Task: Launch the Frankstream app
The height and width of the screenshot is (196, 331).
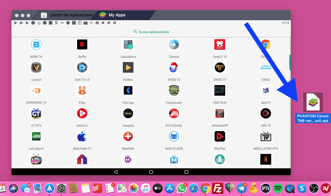Action: click(x=174, y=90)
